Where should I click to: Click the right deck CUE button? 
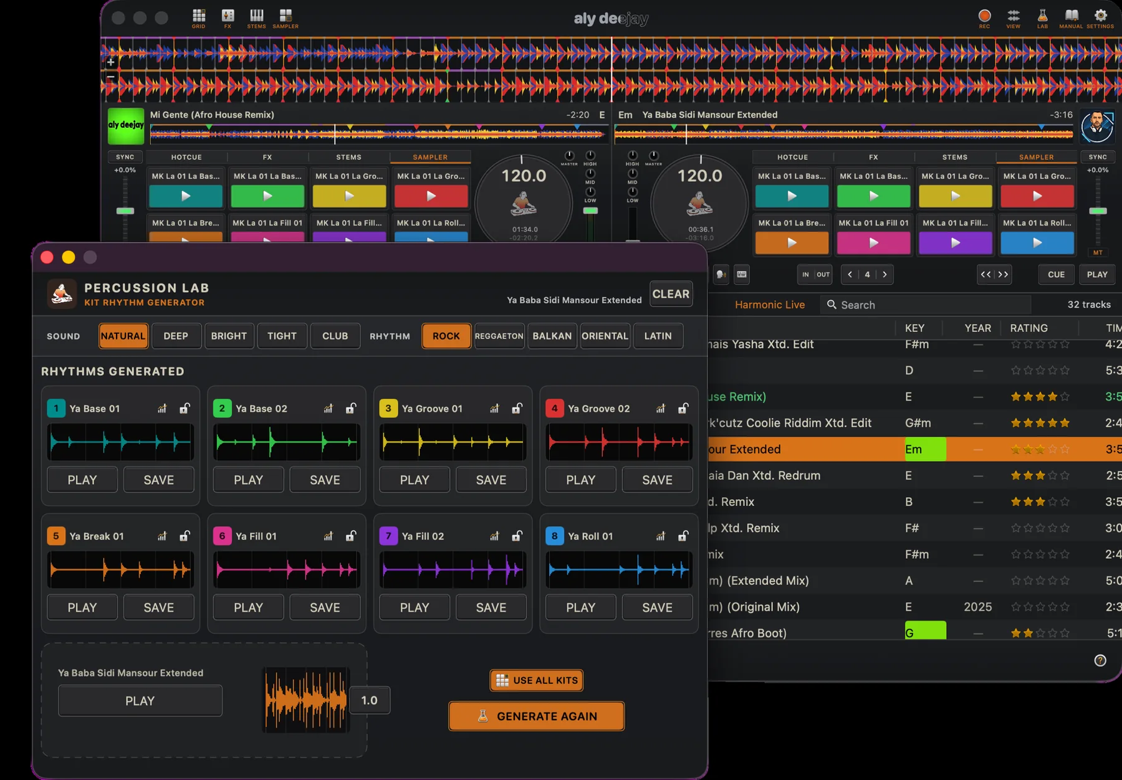pos(1057,274)
